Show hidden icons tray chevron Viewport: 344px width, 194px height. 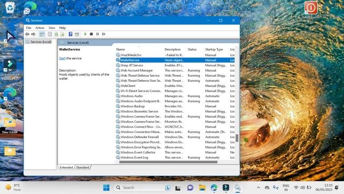pyautogui.click(x=259, y=188)
